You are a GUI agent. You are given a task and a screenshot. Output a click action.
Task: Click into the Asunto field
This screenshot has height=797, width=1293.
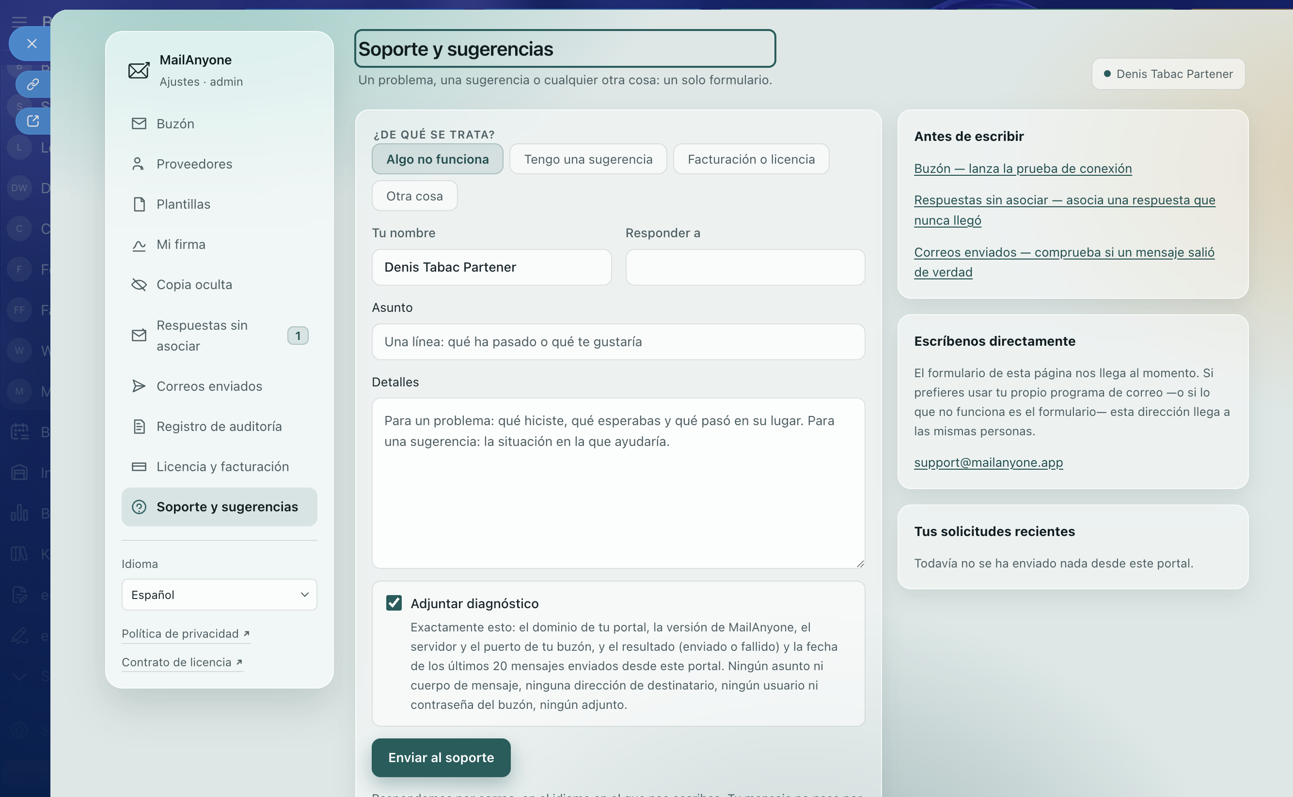(618, 341)
